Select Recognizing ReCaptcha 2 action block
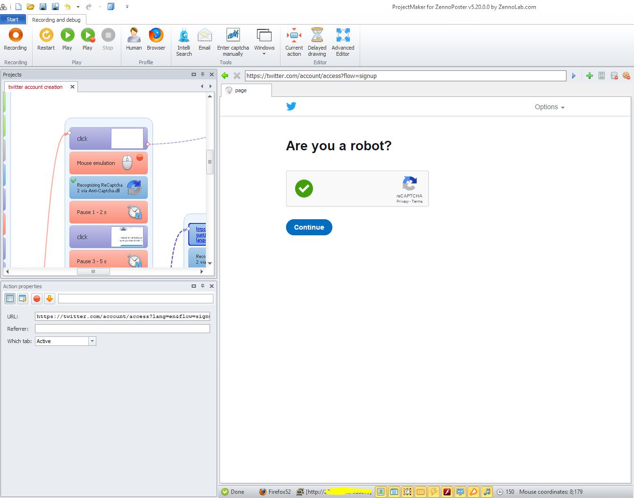 tap(109, 188)
